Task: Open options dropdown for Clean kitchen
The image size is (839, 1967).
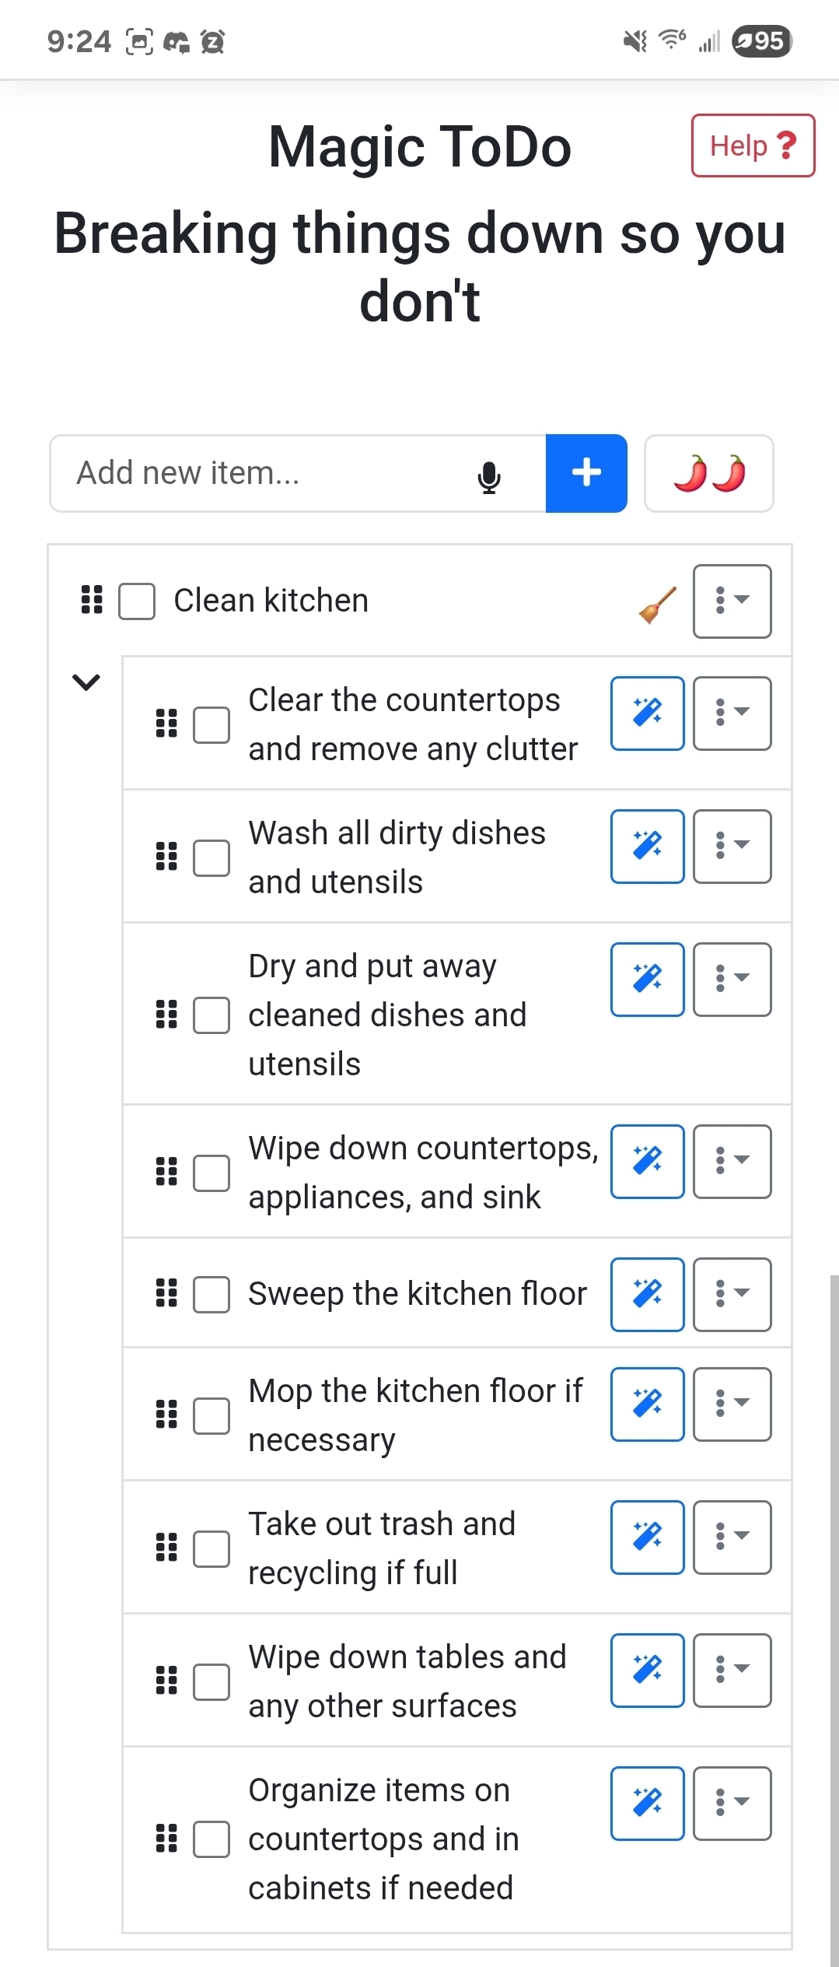Action: tap(732, 601)
